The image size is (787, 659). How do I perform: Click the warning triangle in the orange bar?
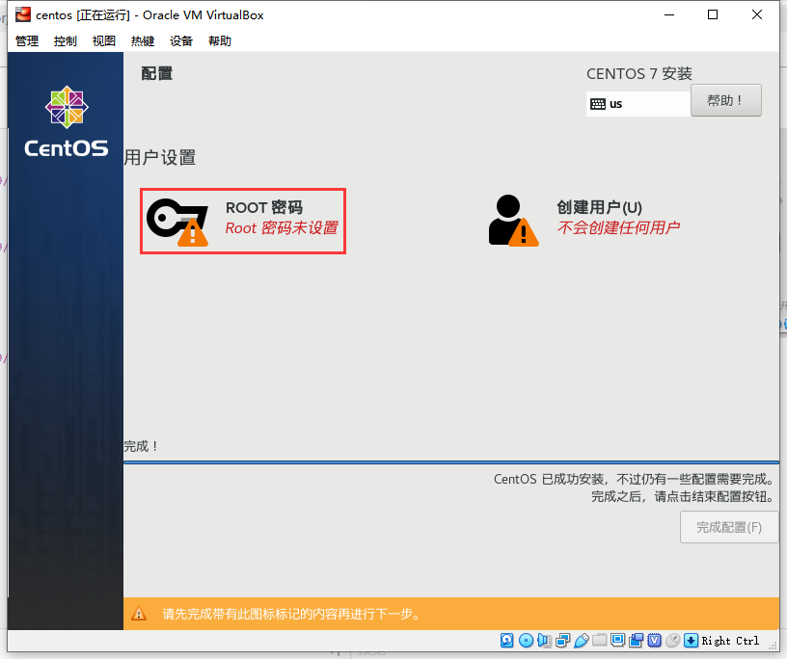pyautogui.click(x=139, y=614)
